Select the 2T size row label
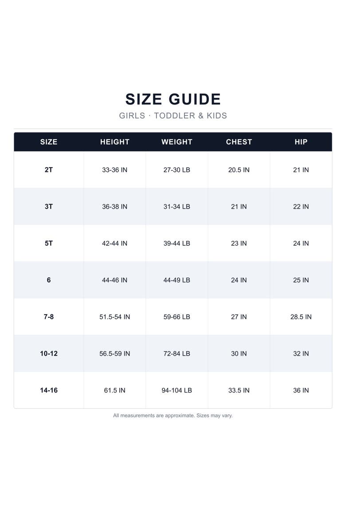Image resolution: width=346 pixels, height=520 pixels. pos(49,170)
